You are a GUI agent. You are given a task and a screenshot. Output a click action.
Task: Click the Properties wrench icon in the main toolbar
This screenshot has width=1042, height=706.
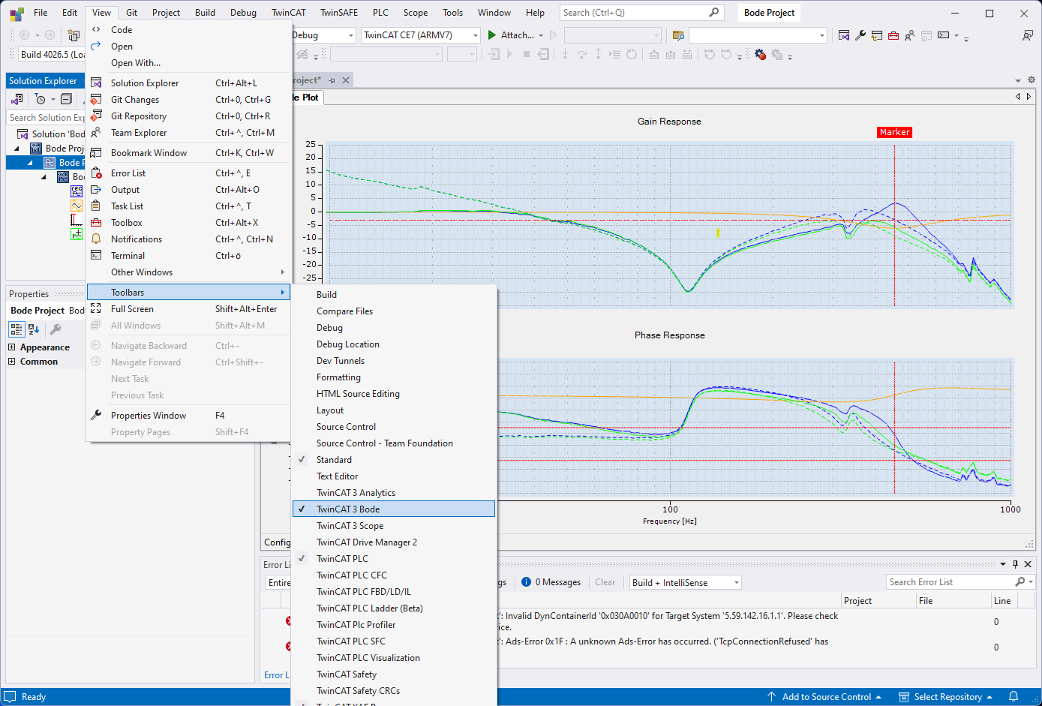click(x=860, y=35)
